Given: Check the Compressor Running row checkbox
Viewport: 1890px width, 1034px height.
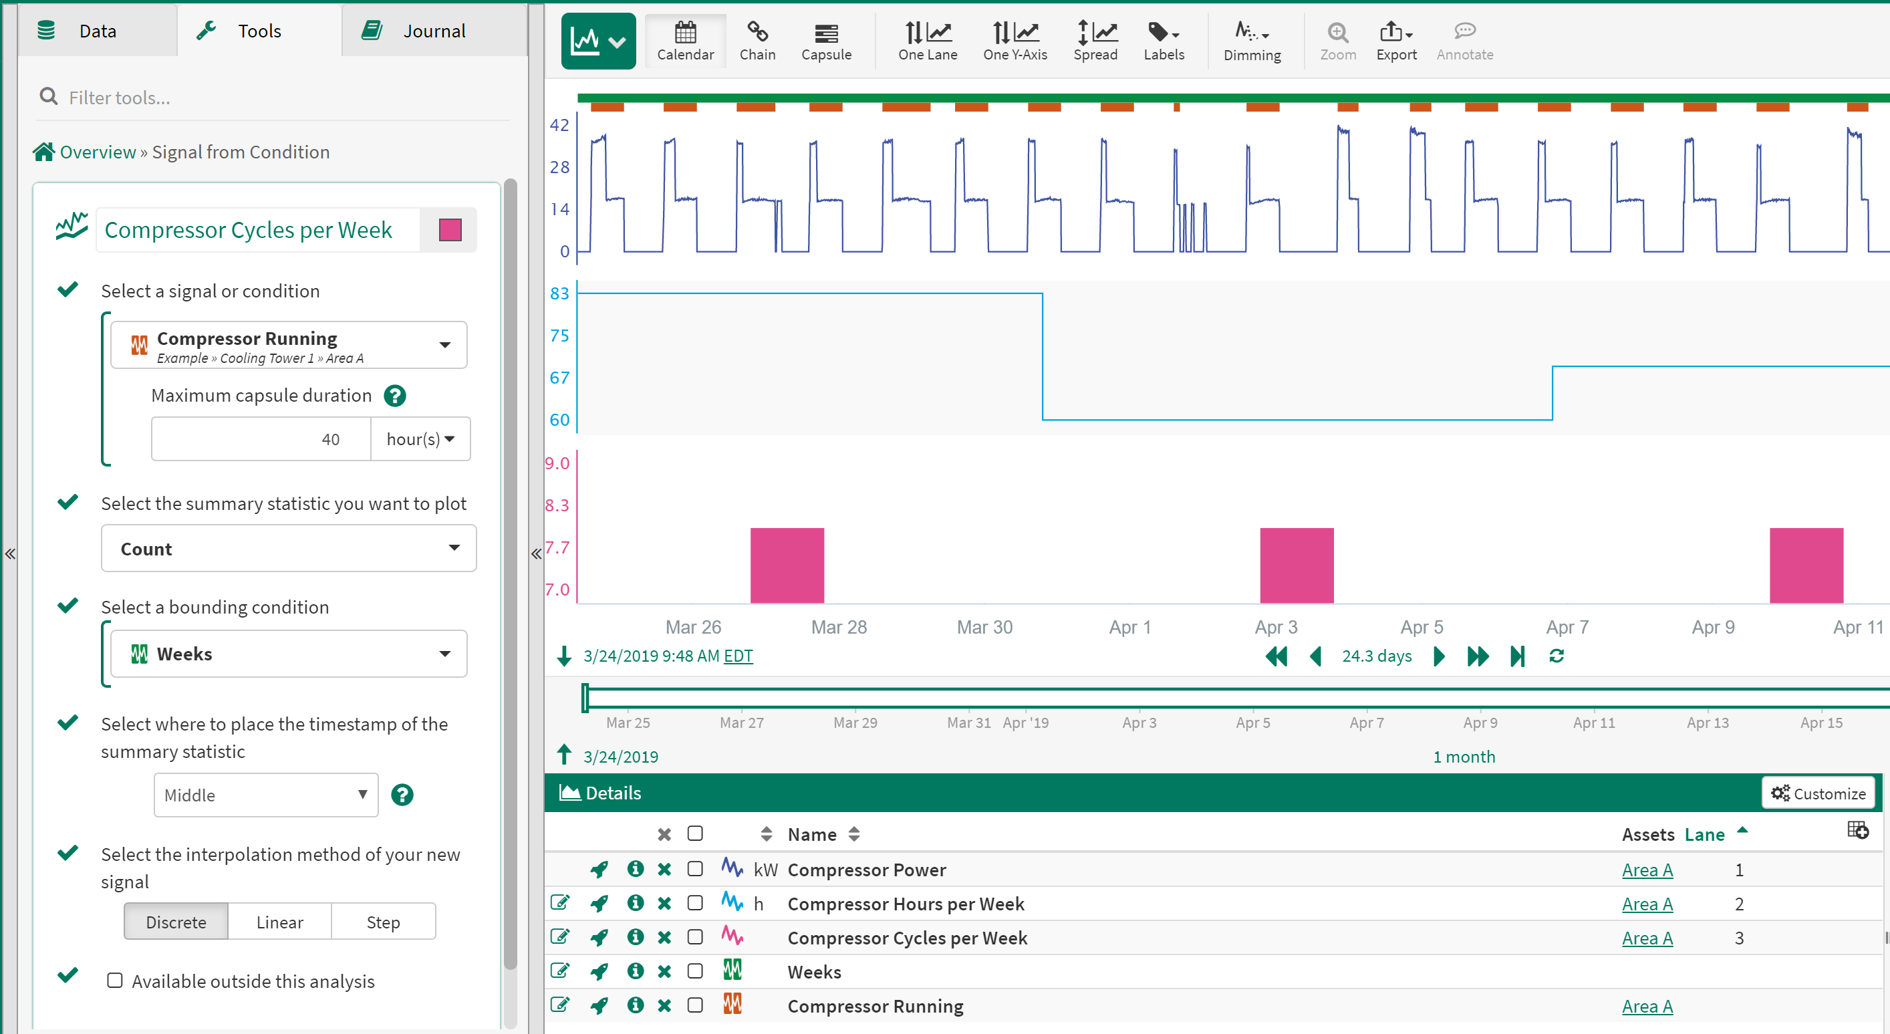Looking at the screenshot, I should tap(695, 1005).
